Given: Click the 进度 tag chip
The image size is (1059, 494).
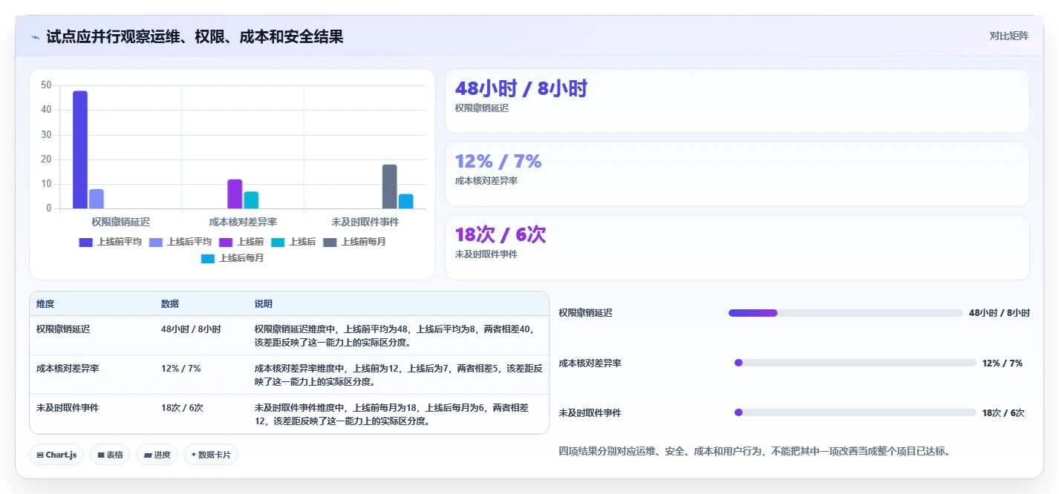Looking at the screenshot, I should 157,455.
